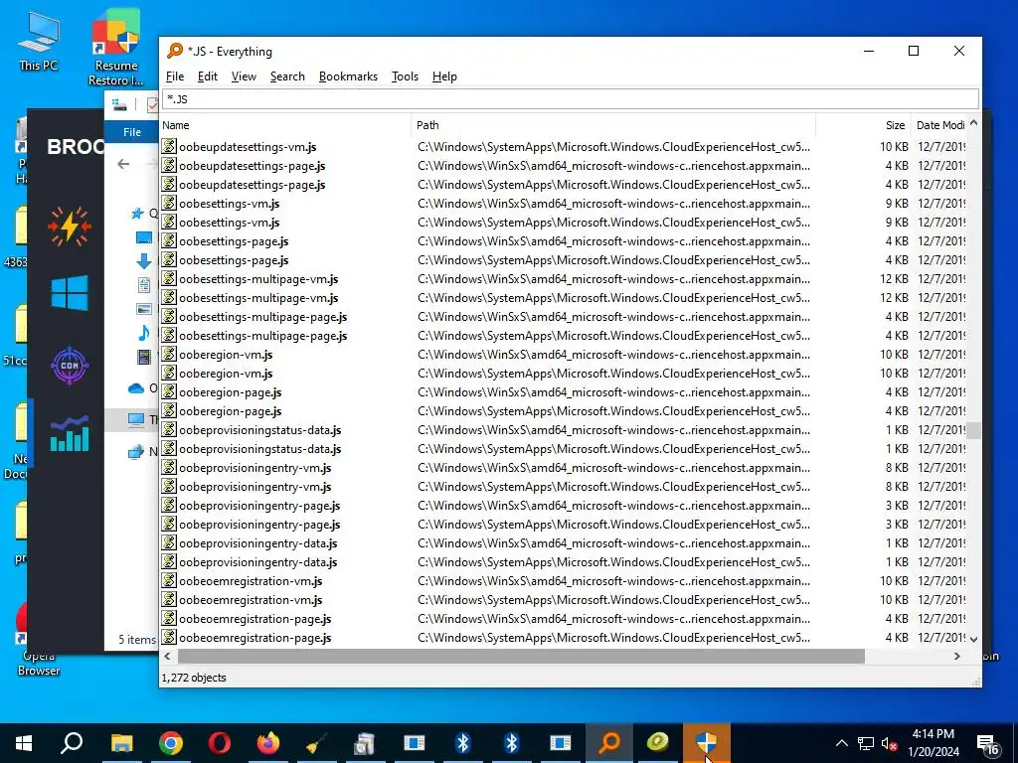Click the Music note icon in File Explorer
The height and width of the screenshot is (763, 1018).
[x=143, y=333]
